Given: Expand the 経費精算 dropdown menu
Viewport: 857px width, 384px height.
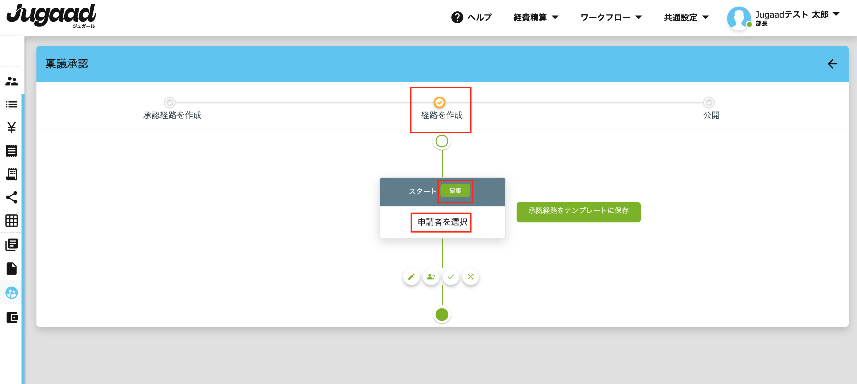Looking at the screenshot, I should click(x=536, y=17).
